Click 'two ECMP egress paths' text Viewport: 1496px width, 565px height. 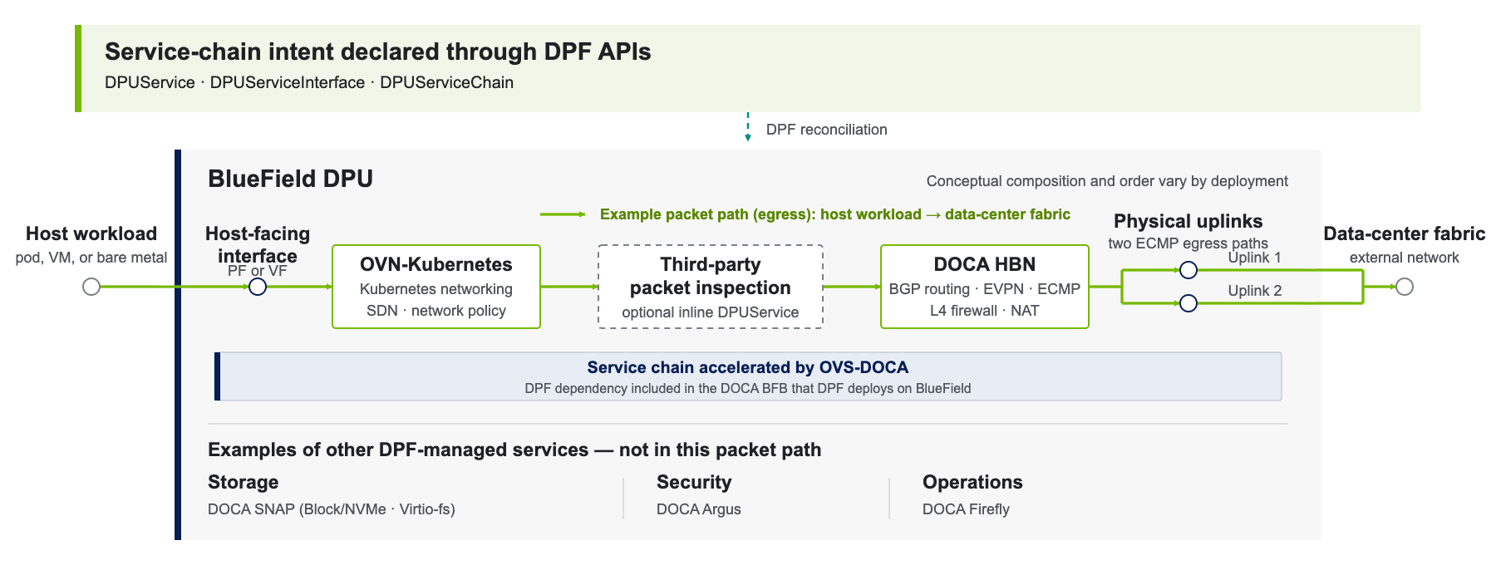tap(1188, 243)
